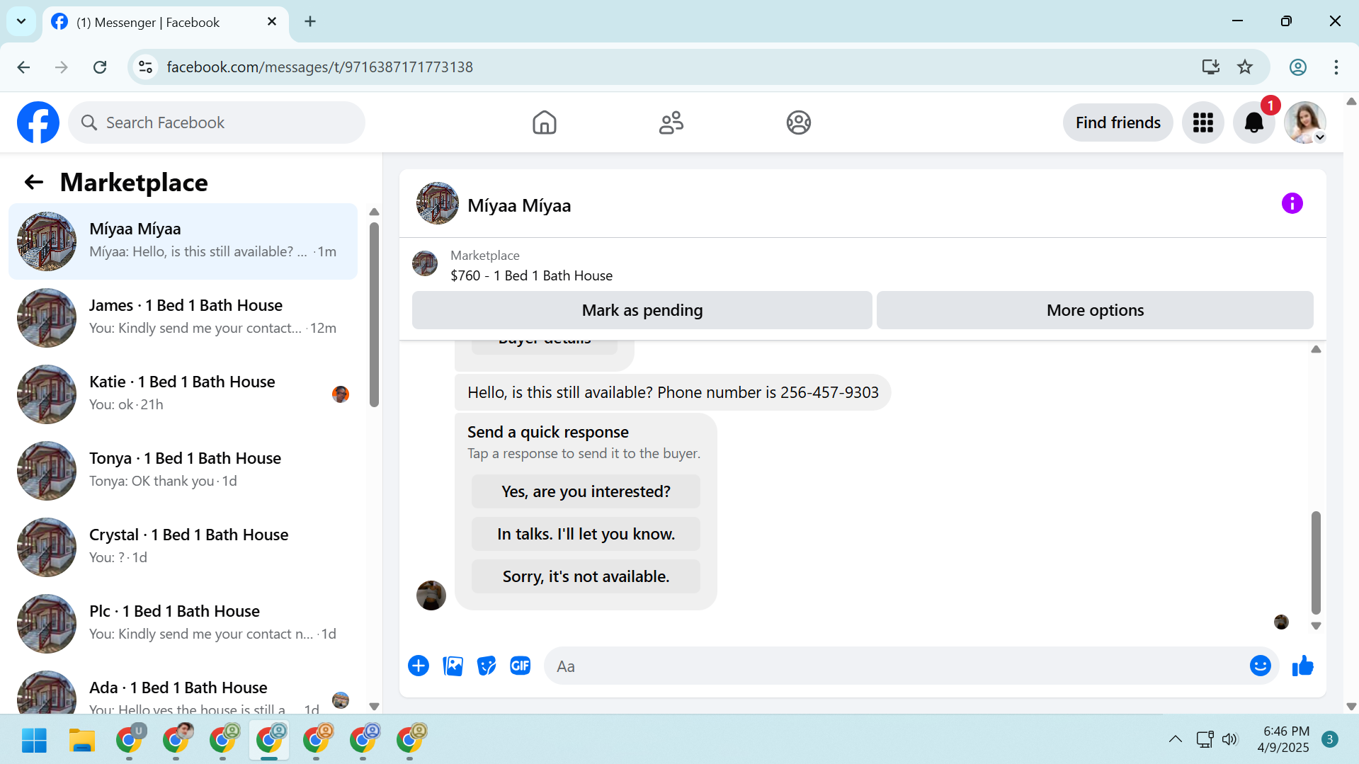Viewport: 1359px width, 764px height.
Task: Open the account profile picture menu
Action: pos(1304,122)
